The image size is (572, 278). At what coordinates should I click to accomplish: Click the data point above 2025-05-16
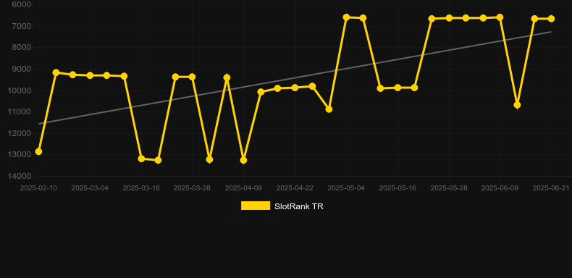pos(398,88)
